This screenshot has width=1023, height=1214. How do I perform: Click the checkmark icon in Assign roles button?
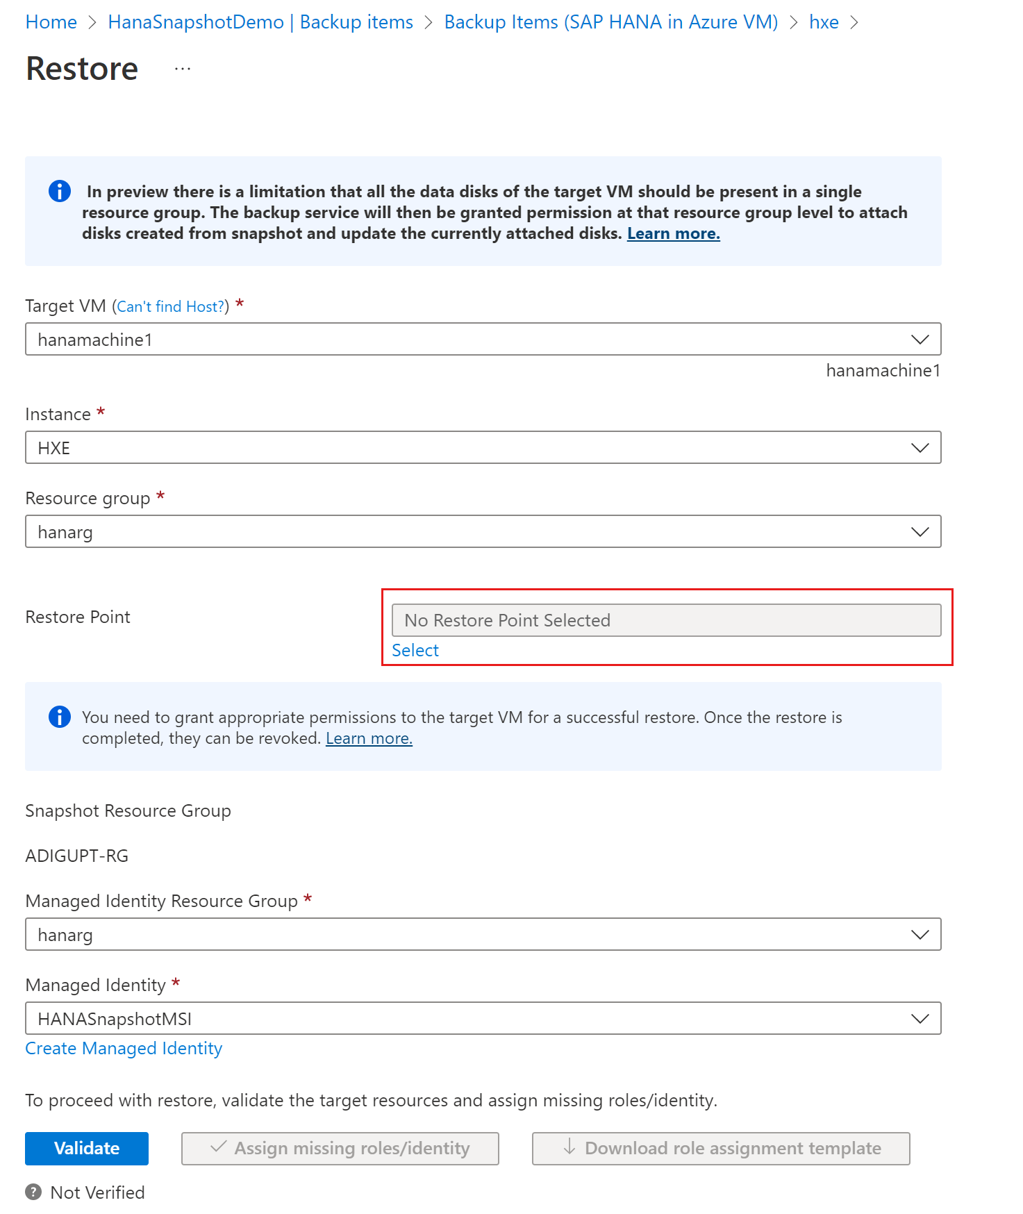[217, 1148]
